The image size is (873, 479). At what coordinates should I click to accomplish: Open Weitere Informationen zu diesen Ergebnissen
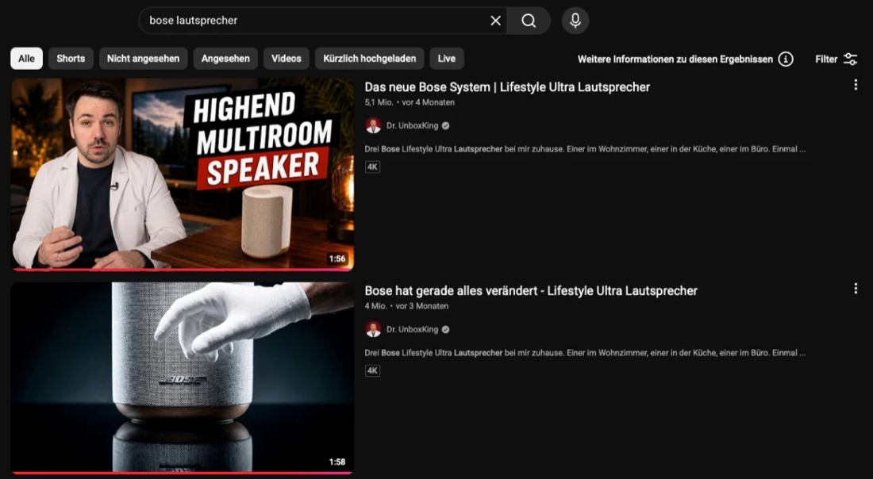pos(675,59)
